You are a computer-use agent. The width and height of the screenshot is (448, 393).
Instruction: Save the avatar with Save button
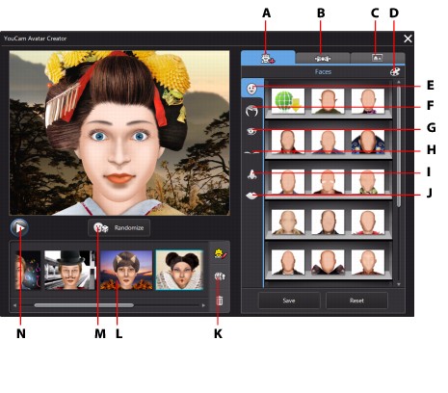(289, 301)
